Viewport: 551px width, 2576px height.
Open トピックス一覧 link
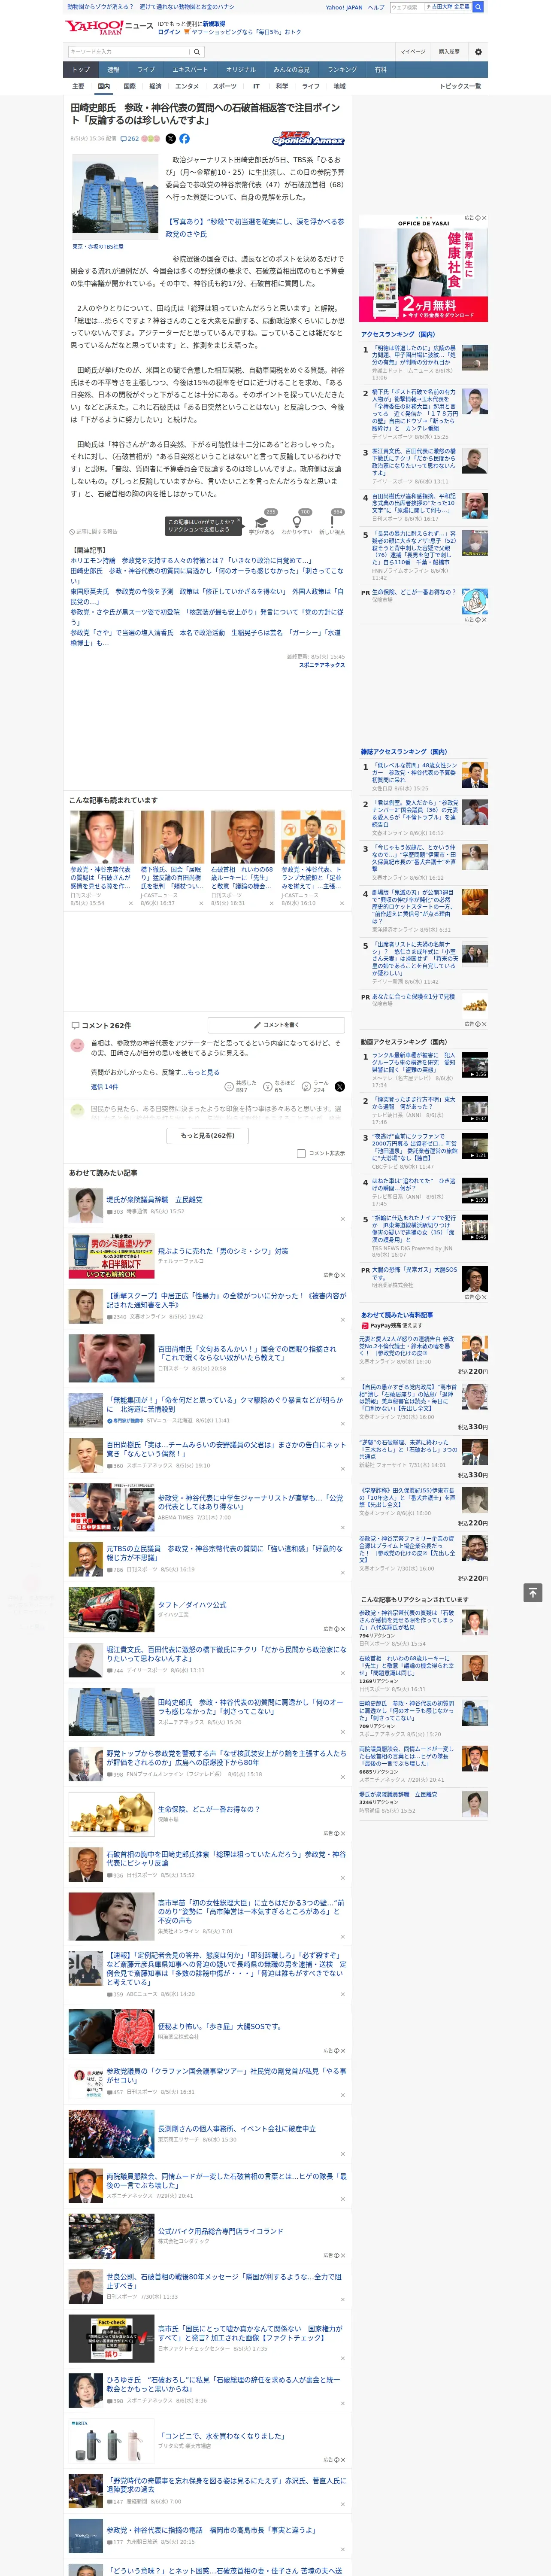pyautogui.click(x=460, y=86)
